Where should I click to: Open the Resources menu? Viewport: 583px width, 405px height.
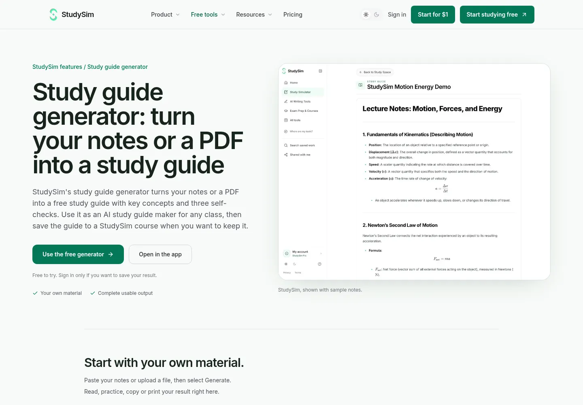[254, 15]
